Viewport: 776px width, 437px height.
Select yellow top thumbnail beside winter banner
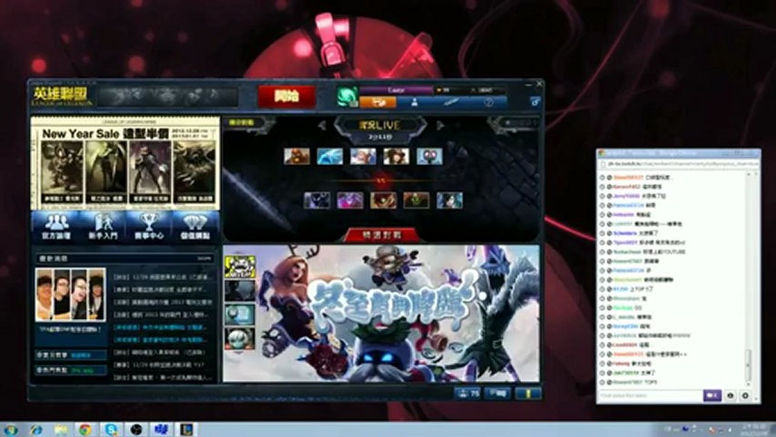pos(240,266)
